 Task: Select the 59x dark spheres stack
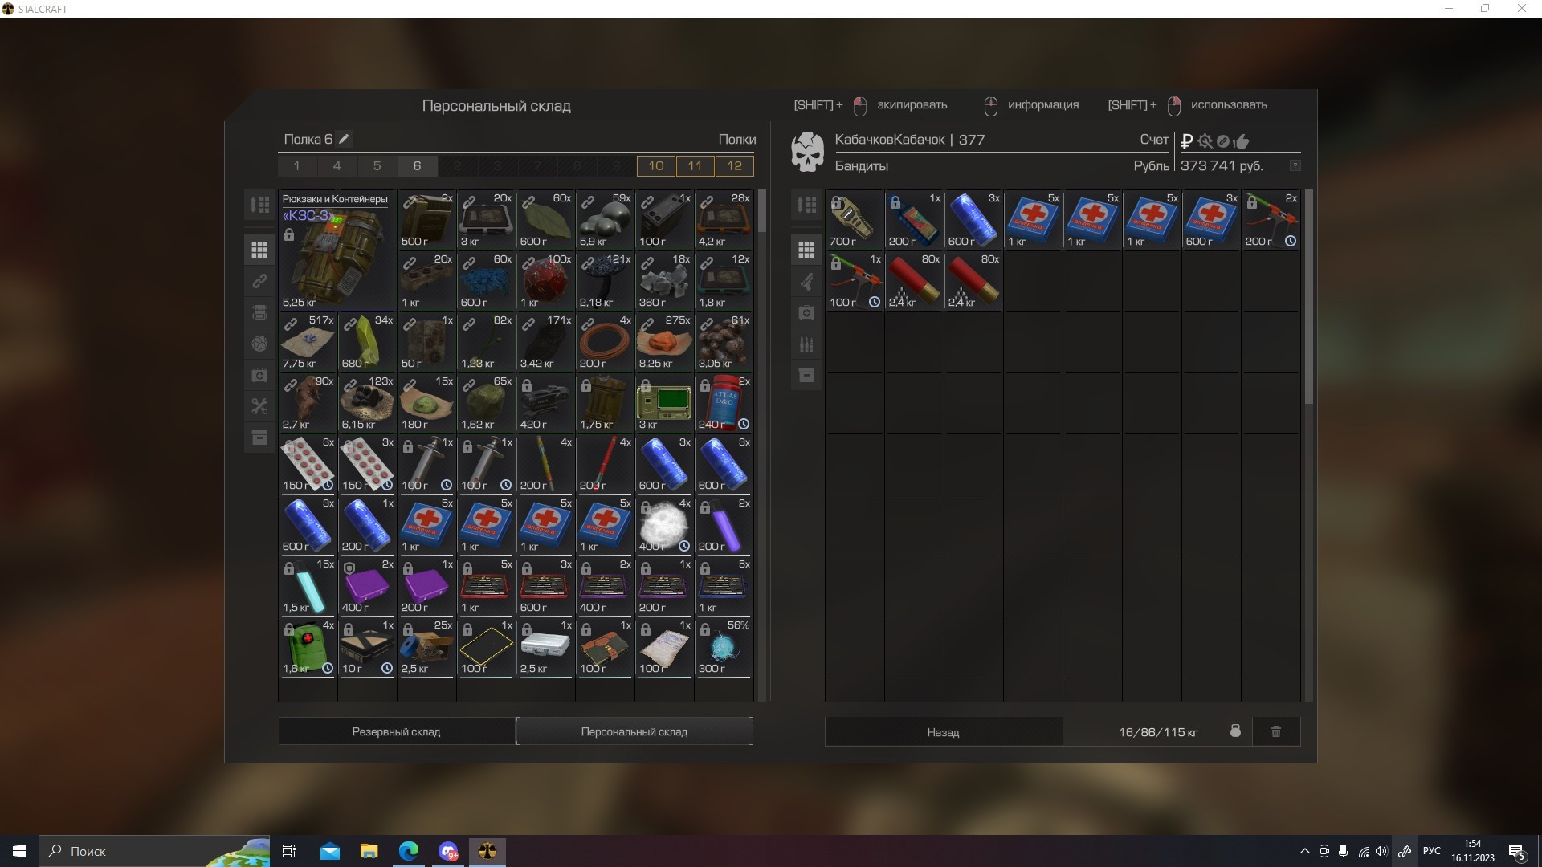tap(605, 220)
